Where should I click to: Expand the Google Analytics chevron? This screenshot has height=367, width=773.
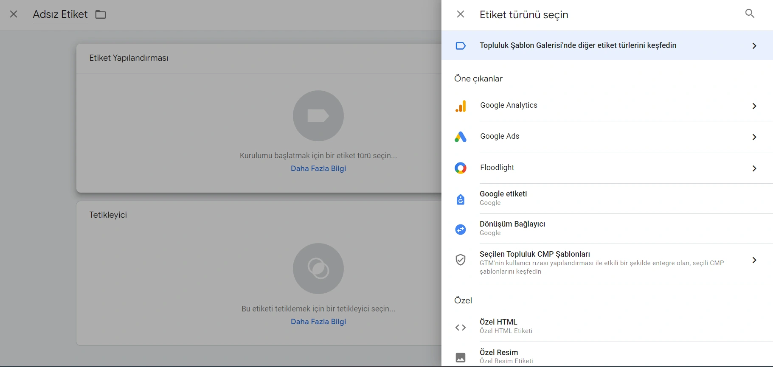(x=754, y=106)
